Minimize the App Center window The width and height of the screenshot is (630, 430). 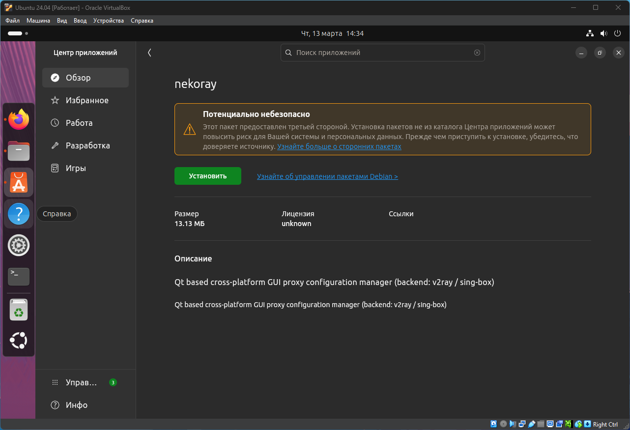(581, 53)
